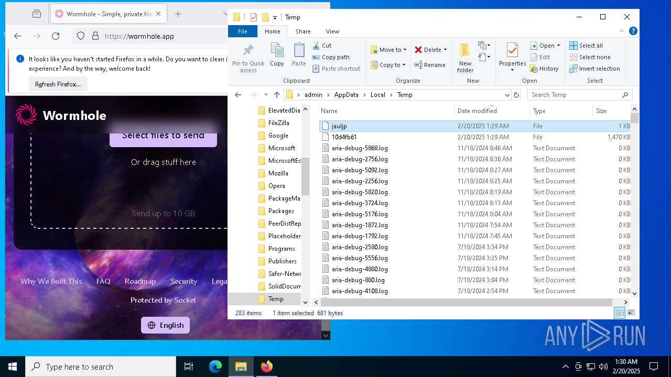Click the Copy ribbon icon
The image size is (671, 377).
pyautogui.click(x=277, y=55)
